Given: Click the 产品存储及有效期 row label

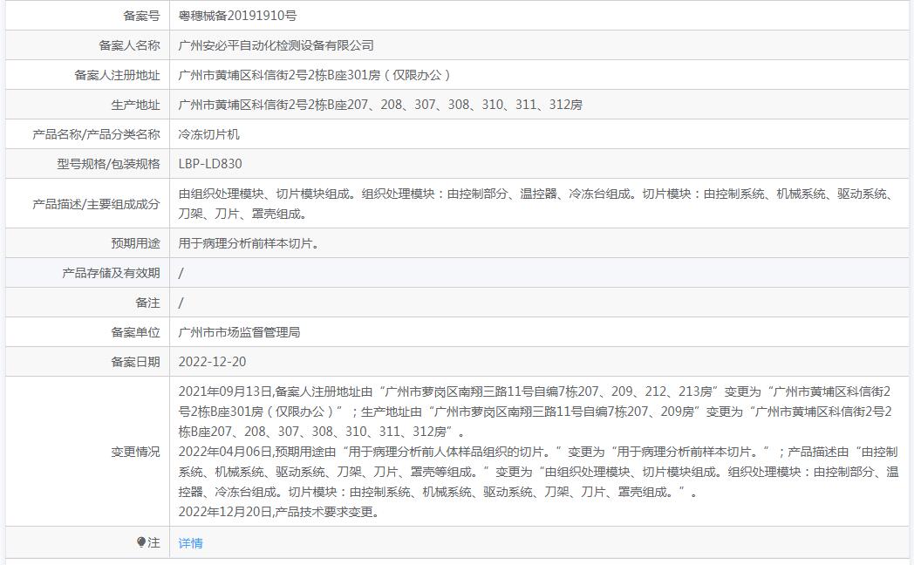Looking at the screenshot, I should pos(111,273).
